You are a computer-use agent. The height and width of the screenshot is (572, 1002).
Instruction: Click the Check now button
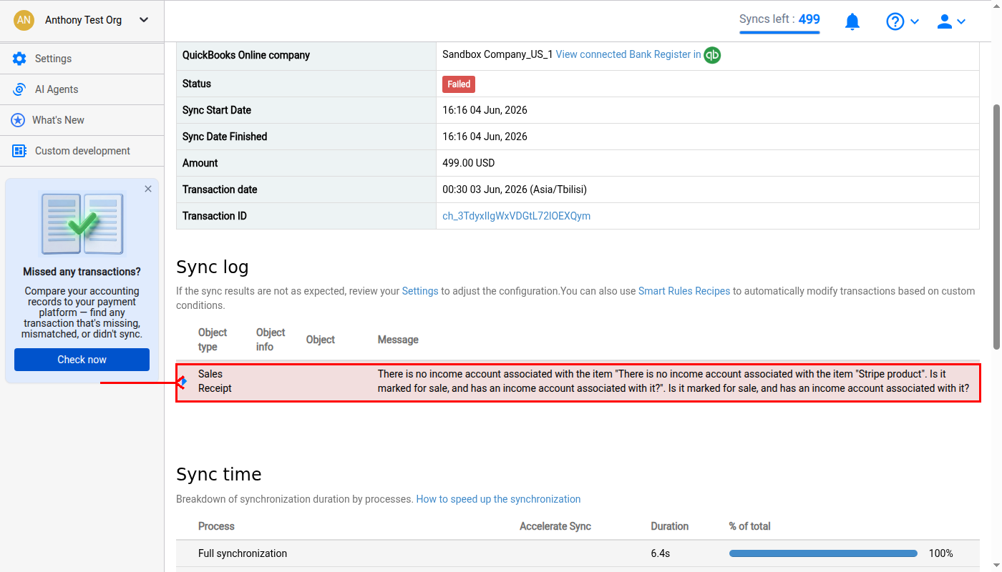82,360
